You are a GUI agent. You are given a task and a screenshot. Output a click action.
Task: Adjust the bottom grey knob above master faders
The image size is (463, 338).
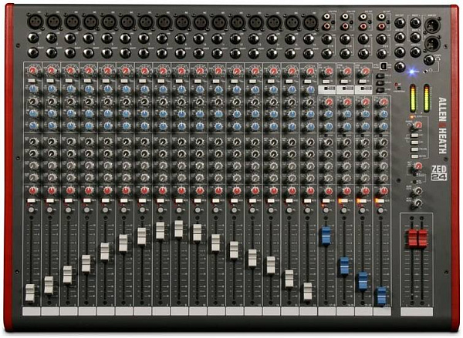(417, 203)
